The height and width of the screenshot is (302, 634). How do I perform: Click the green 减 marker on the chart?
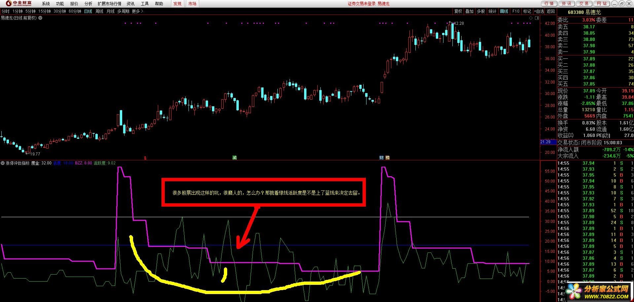click(234, 158)
